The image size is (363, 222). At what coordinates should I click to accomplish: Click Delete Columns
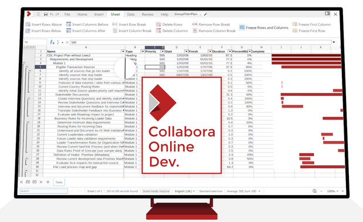click(x=172, y=30)
